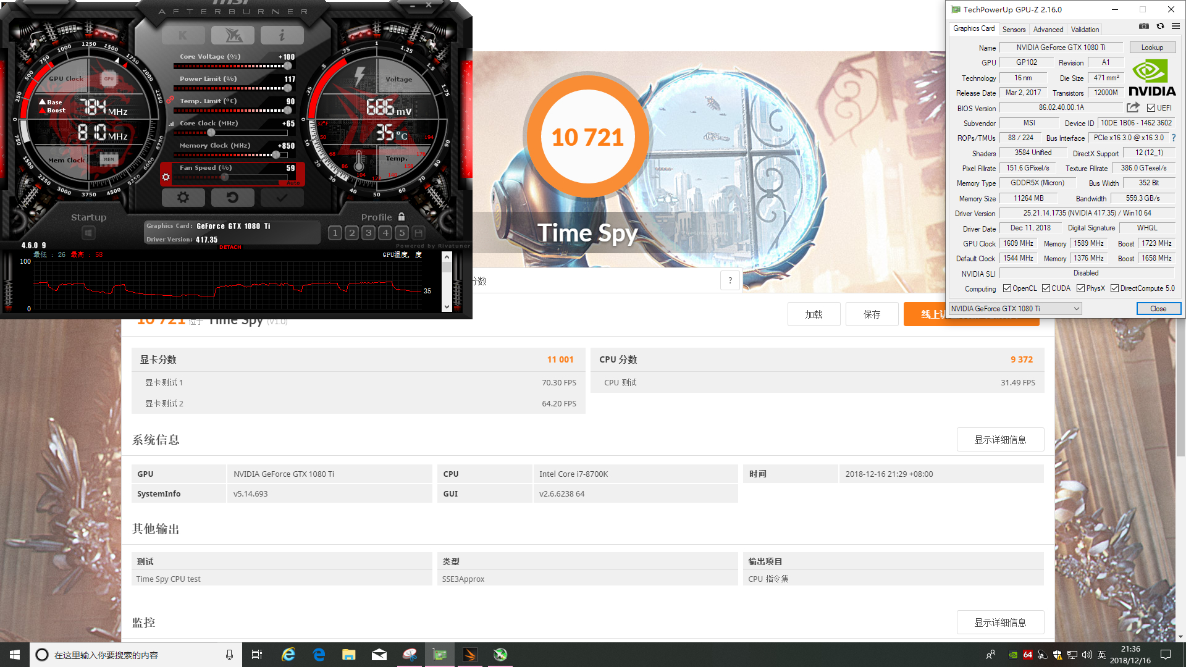1186x667 pixels.
Task: Click the Lookup button in GPU-Z
Action: (x=1152, y=48)
